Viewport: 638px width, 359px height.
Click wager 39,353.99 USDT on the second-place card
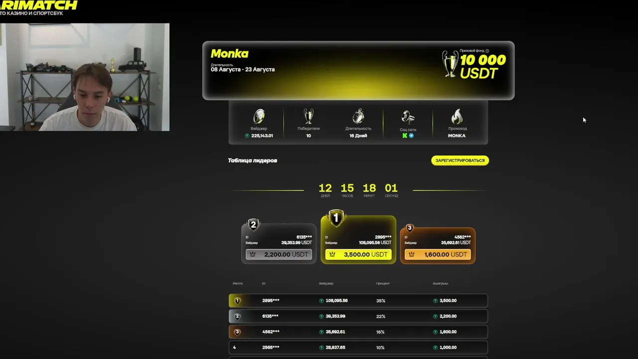[x=297, y=243]
